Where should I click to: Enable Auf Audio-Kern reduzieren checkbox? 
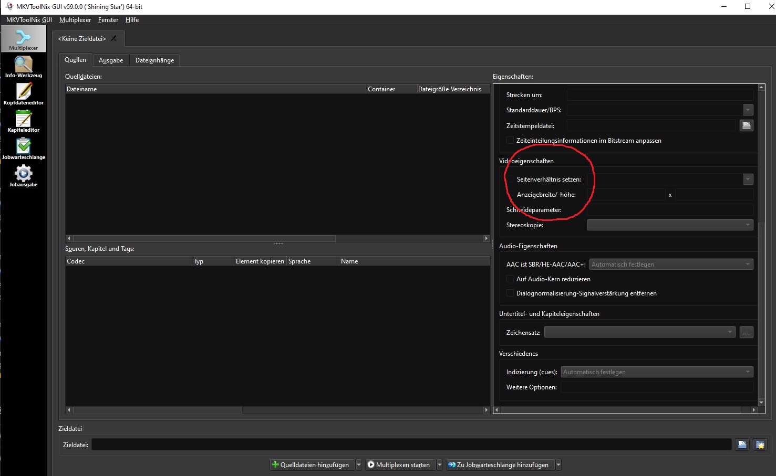(x=510, y=279)
